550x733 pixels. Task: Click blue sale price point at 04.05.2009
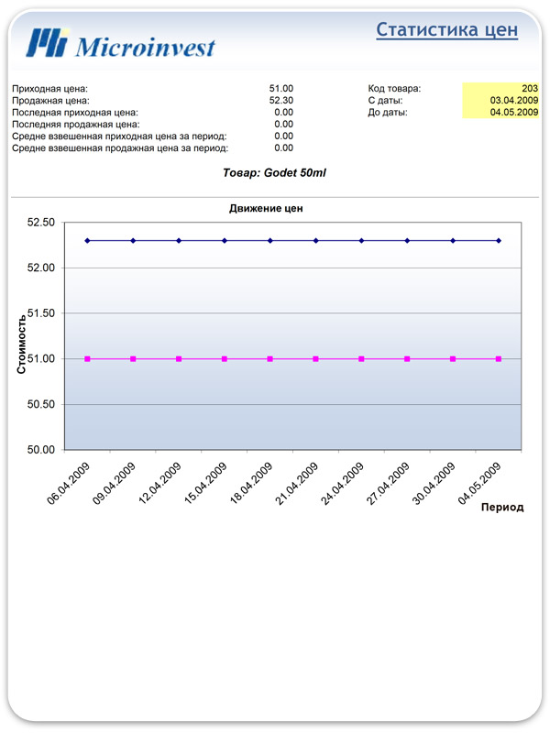pyautogui.click(x=499, y=241)
